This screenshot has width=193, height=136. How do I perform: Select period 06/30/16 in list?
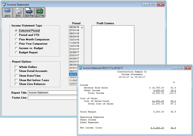[74, 27]
